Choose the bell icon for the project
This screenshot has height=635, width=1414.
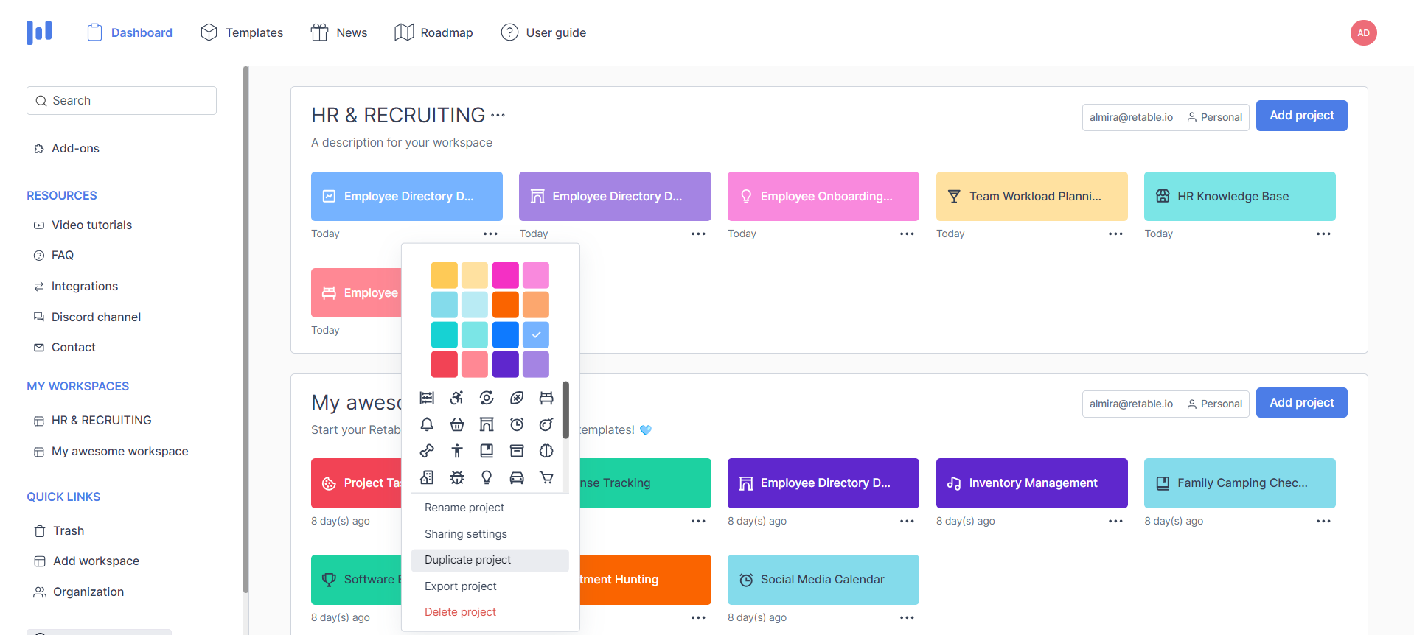[427, 424]
